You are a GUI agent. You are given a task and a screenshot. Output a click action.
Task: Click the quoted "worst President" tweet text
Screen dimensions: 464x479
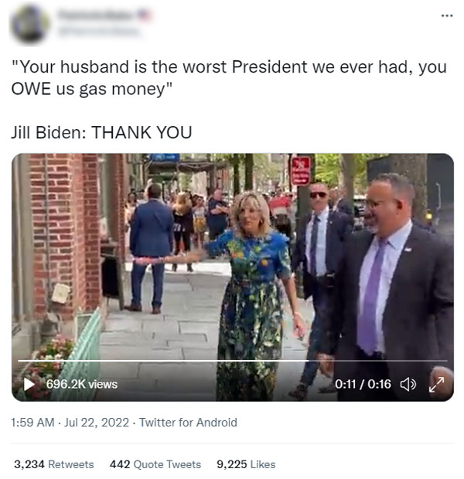click(x=229, y=76)
